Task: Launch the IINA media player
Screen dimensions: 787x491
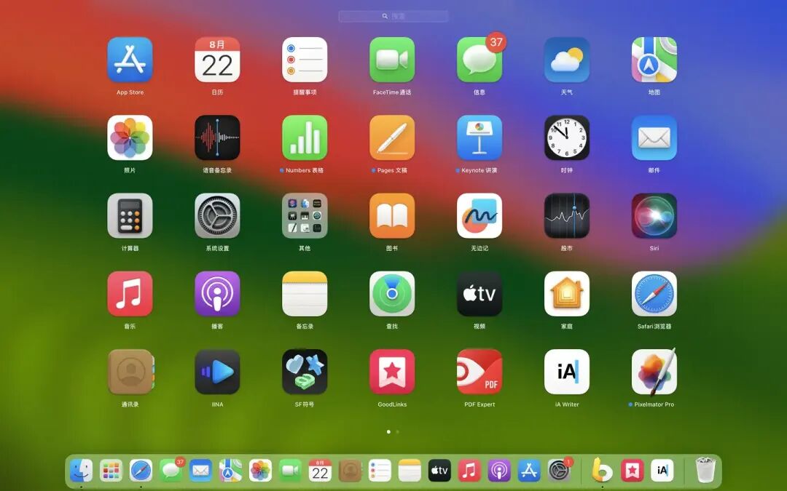Action: (x=217, y=372)
